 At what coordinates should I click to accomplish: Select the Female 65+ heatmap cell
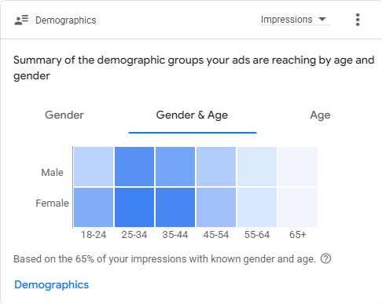(298, 207)
